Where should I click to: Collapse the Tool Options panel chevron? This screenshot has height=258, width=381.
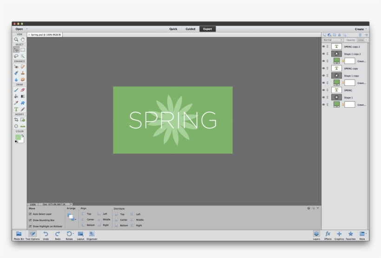(x=318, y=208)
